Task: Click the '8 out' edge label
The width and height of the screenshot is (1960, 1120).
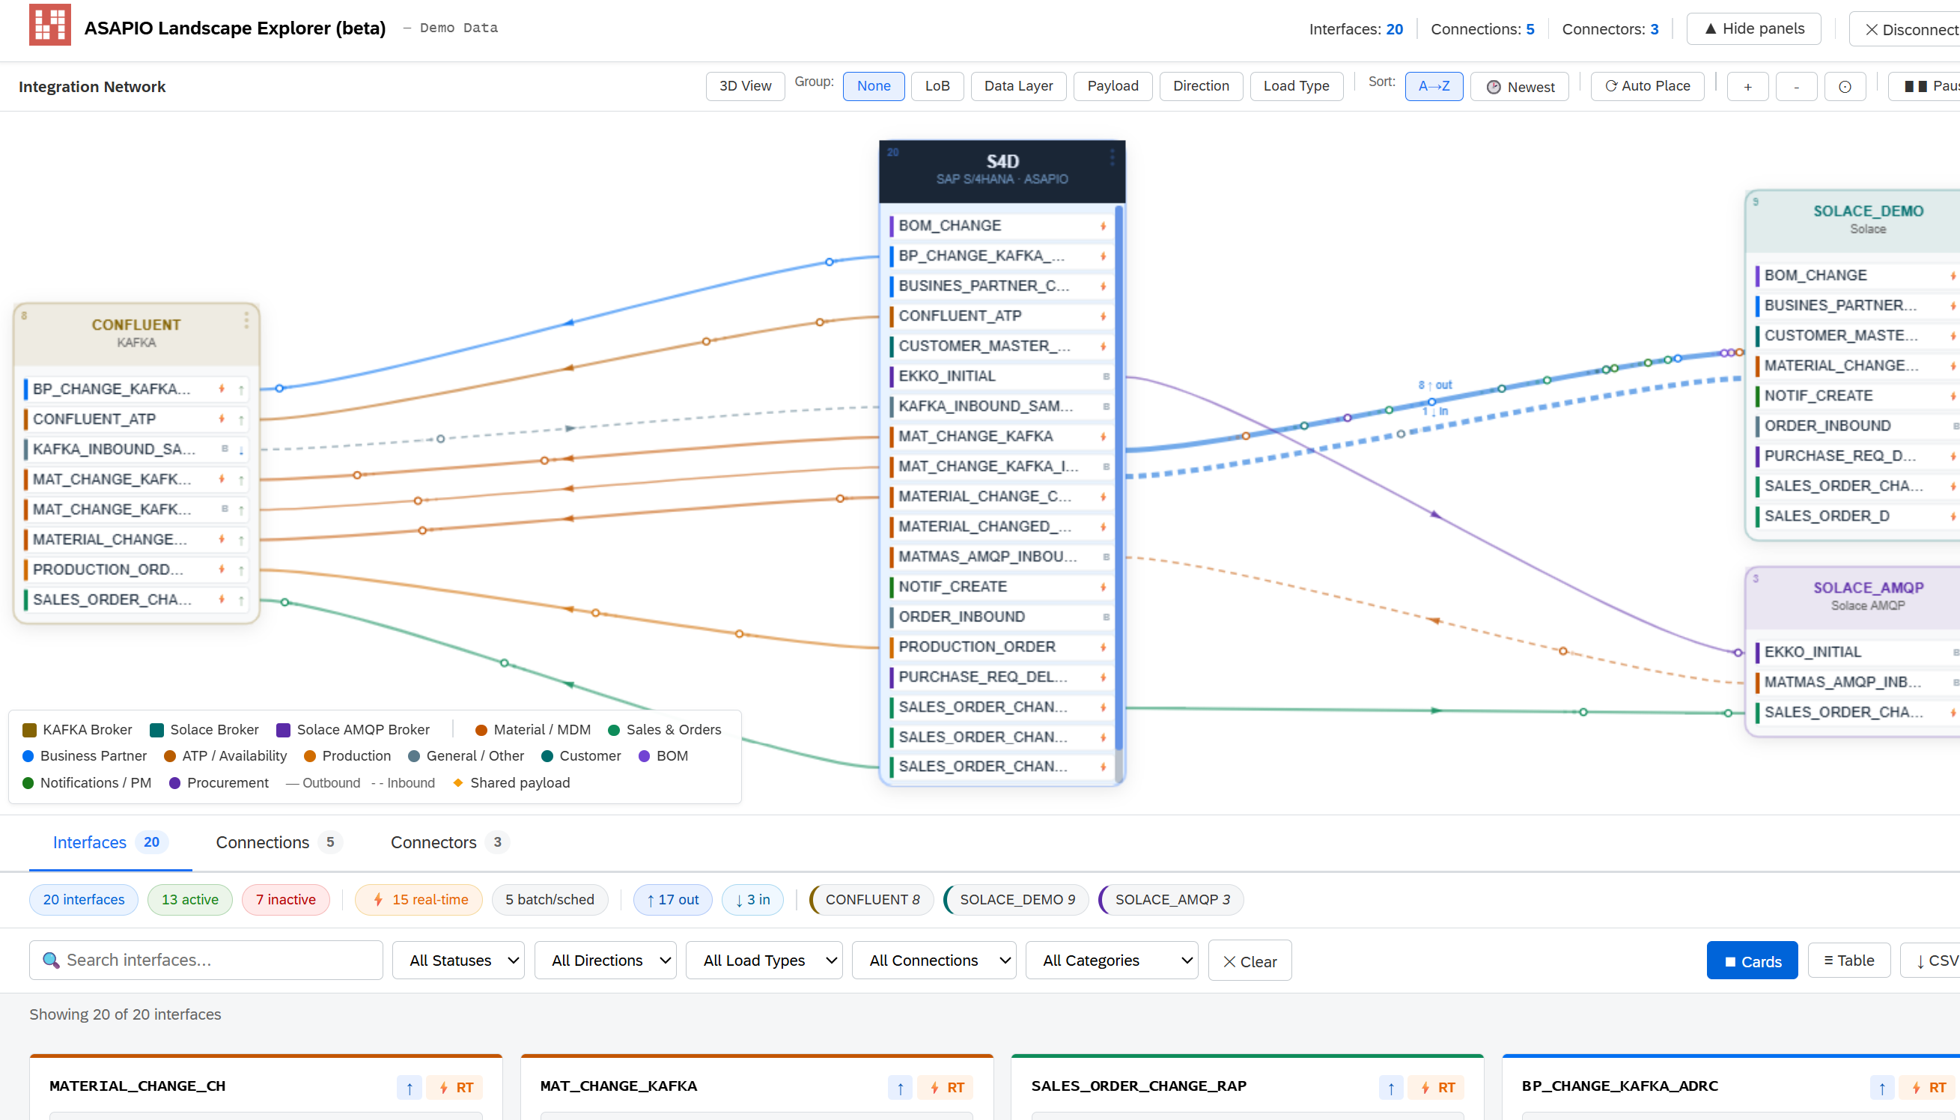Action: (x=1434, y=385)
